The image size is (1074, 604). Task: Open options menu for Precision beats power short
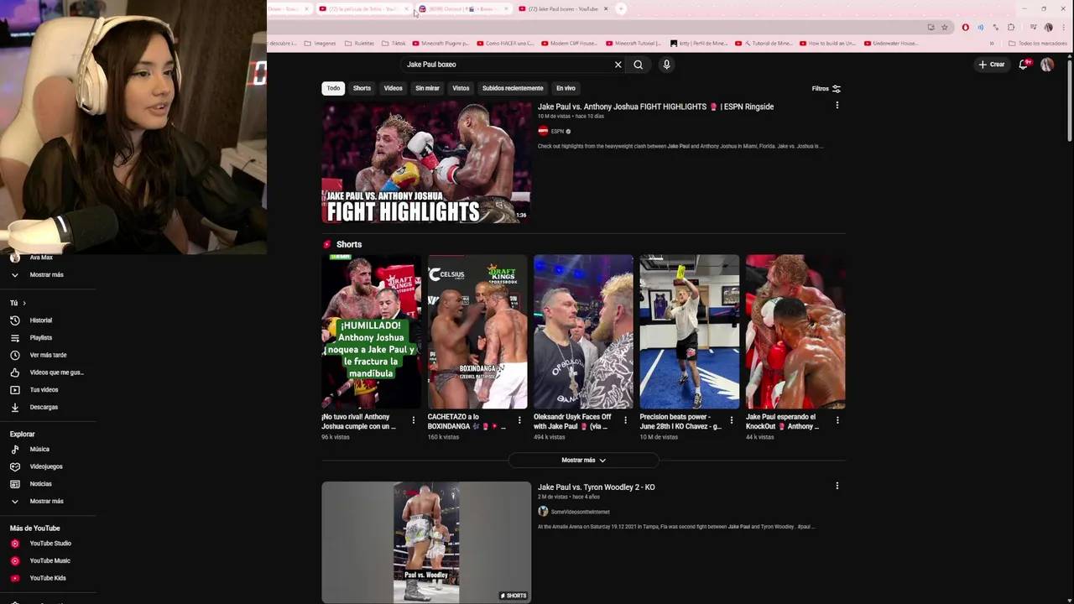[x=731, y=419]
